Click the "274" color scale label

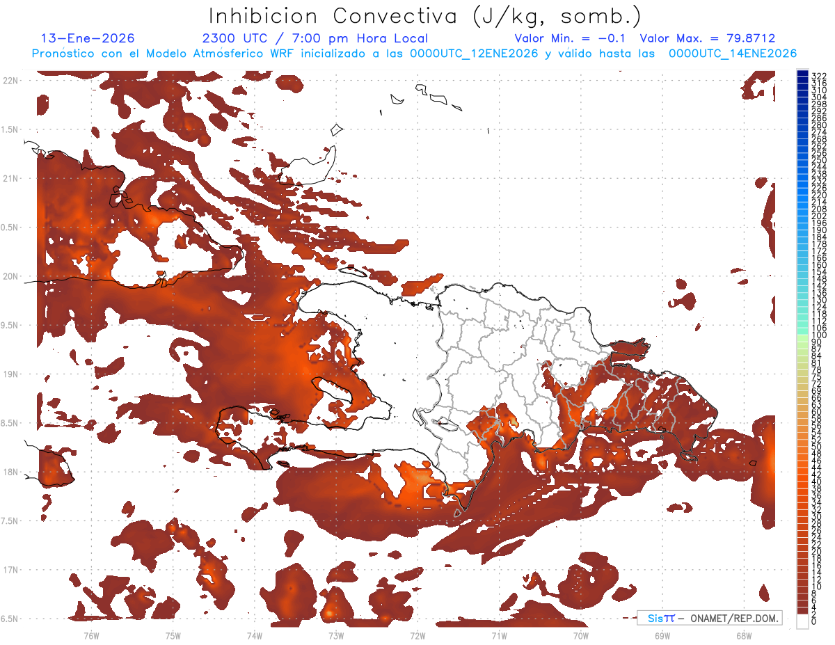(818, 132)
